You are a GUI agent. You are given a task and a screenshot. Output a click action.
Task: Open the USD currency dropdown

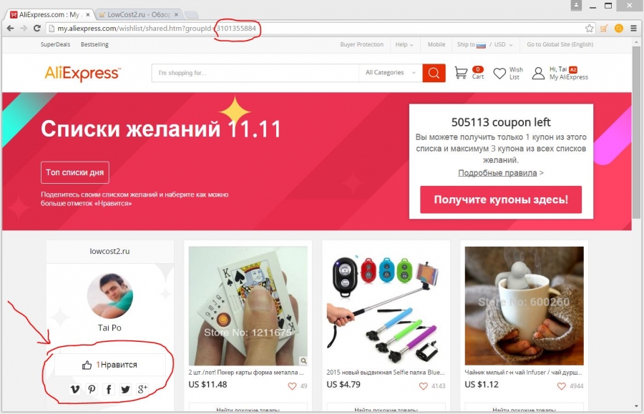click(x=503, y=44)
